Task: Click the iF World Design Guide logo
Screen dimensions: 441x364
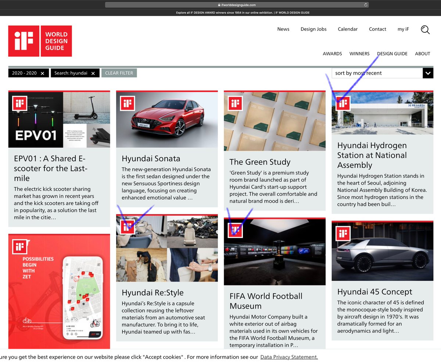Action: click(40, 41)
